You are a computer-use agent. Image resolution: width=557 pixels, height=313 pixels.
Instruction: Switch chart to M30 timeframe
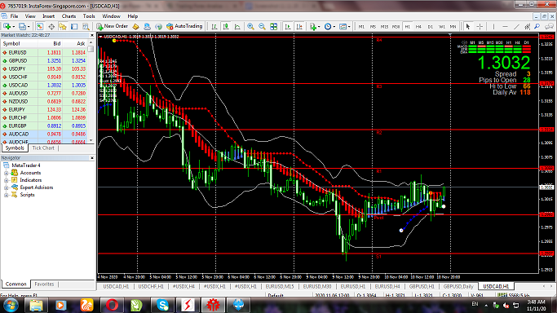(x=396, y=27)
